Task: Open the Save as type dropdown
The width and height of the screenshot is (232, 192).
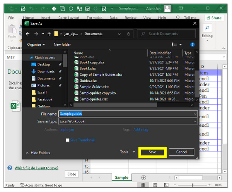Action: [x=128, y=121]
